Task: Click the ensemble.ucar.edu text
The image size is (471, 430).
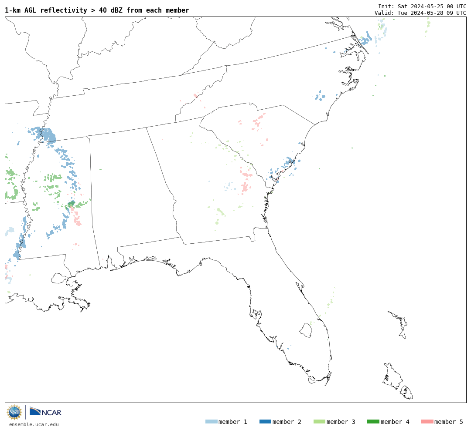Action: 34,424
